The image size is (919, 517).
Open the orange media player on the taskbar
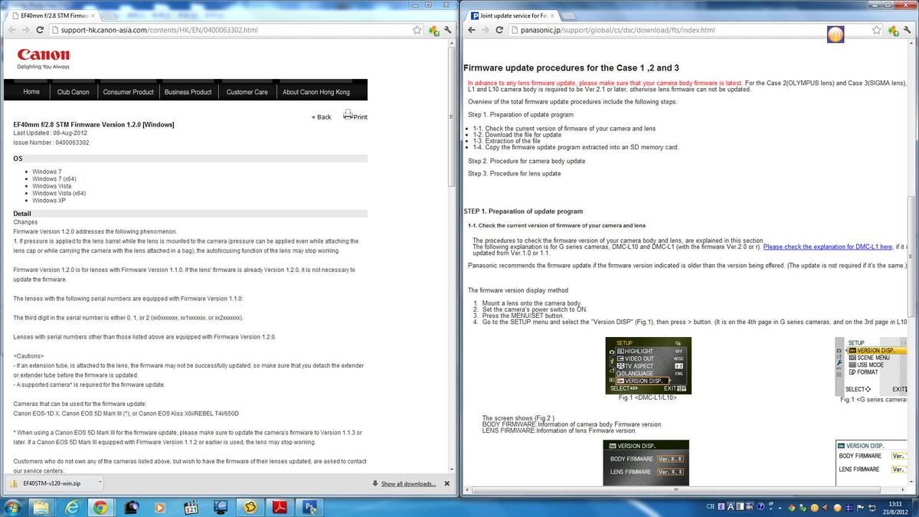coord(161,507)
